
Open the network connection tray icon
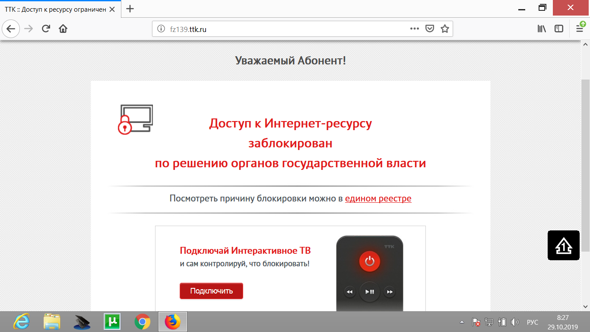[489, 322]
